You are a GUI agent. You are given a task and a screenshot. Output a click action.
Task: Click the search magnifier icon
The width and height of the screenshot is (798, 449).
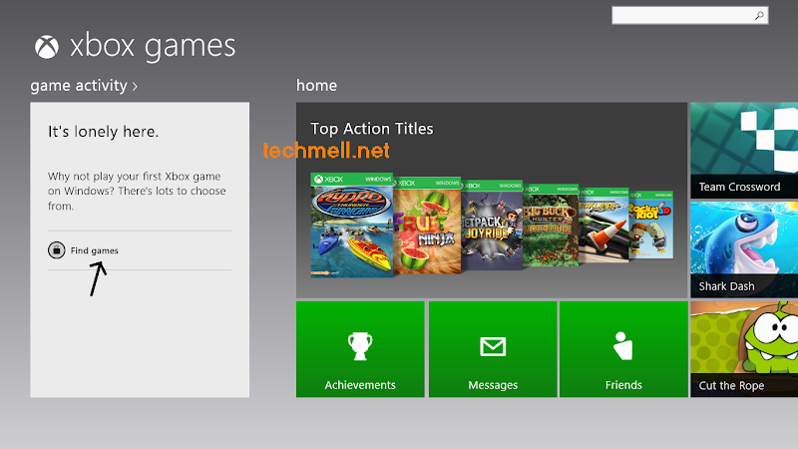pos(759,16)
